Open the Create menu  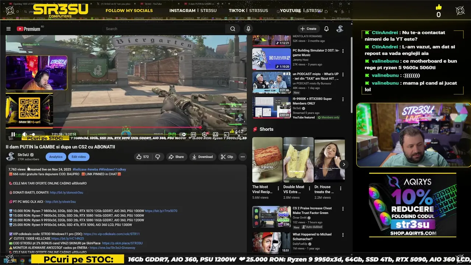(x=308, y=29)
